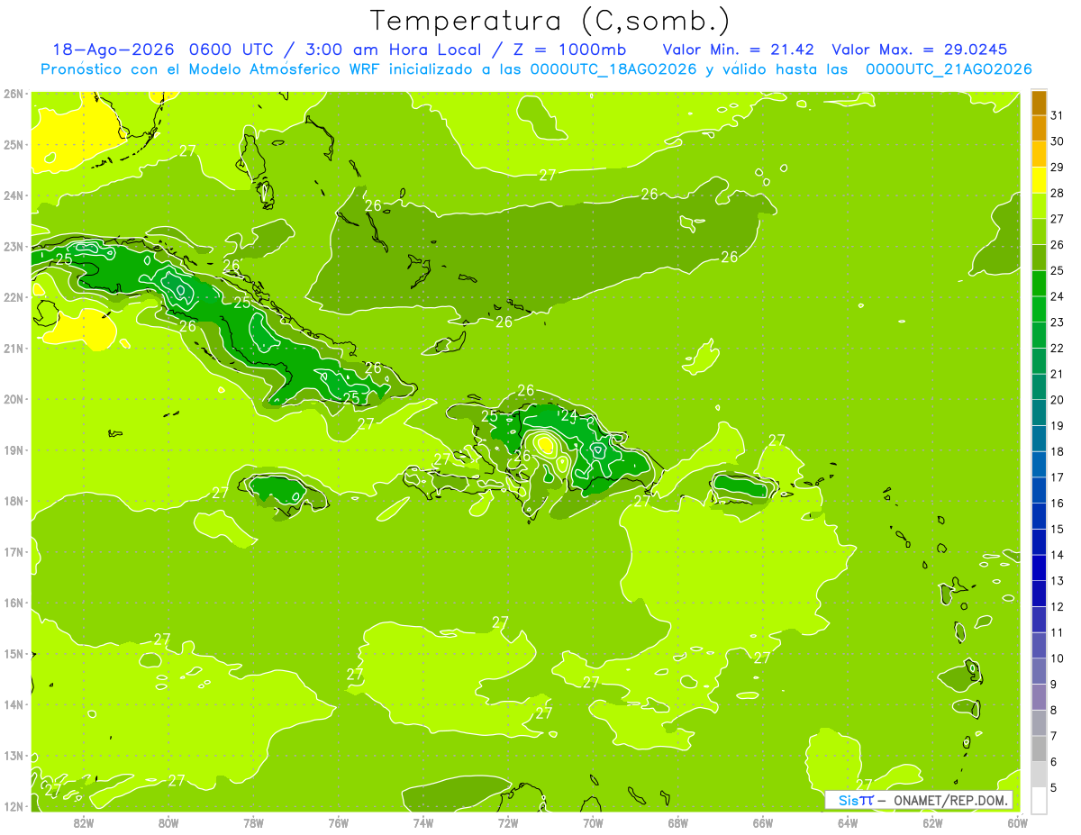Pick the green swatch between 24 and 25
Viewport: 1081px width, 835px height.
(1039, 283)
